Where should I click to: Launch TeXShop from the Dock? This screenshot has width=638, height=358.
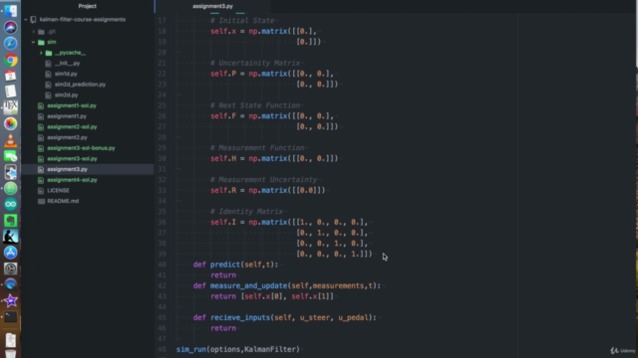click(x=11, y=107)
